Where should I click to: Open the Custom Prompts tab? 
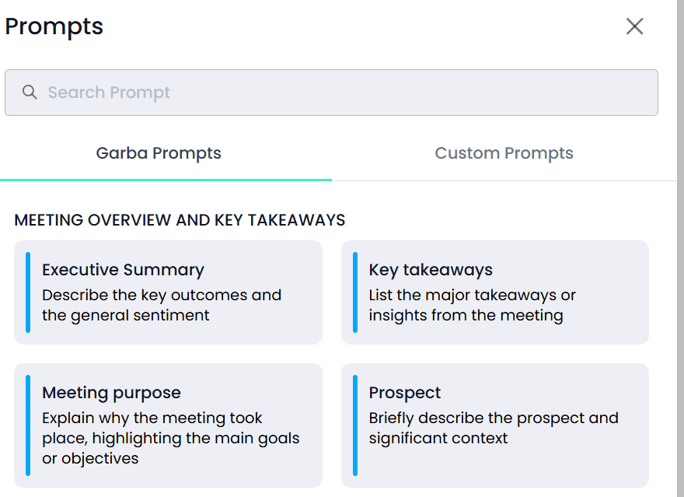click(504, 153)
